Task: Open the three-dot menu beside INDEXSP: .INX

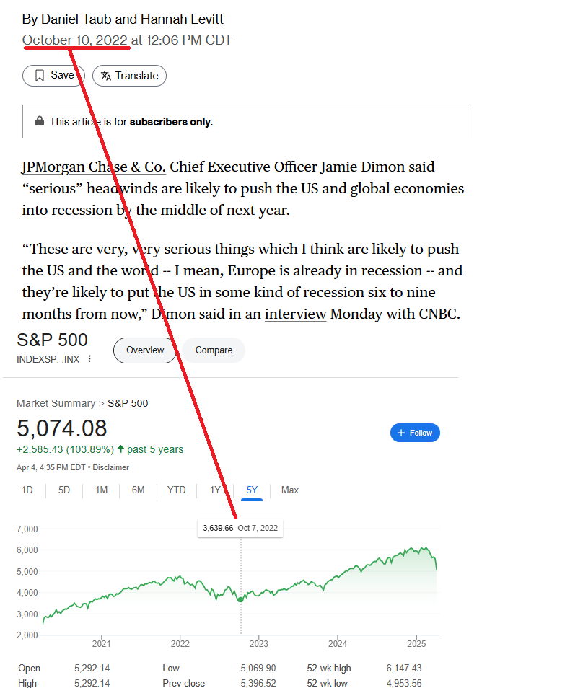Action: tap(89, 359)
